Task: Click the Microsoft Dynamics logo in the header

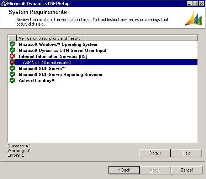Action: tap(194, 18)
